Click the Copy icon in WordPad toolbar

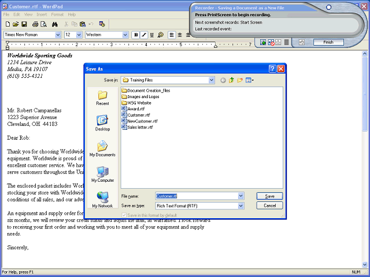75,24
